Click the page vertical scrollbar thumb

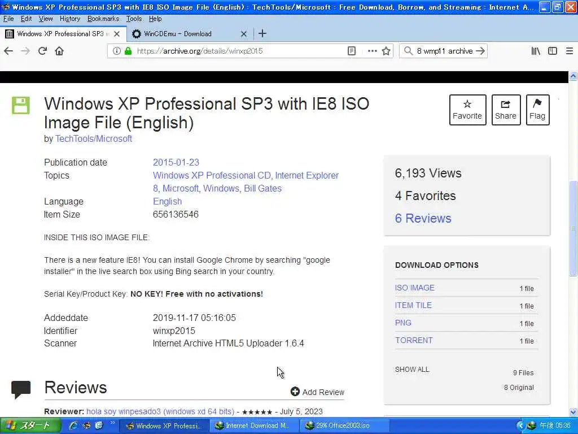coord(573,228)
